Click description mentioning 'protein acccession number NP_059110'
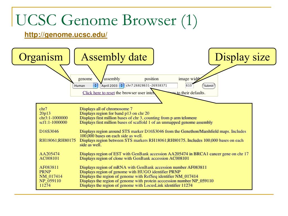This screenshot has height=216, width=288. (147, 181)
